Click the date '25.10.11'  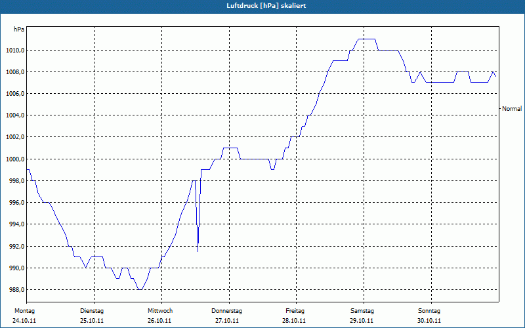92,321
